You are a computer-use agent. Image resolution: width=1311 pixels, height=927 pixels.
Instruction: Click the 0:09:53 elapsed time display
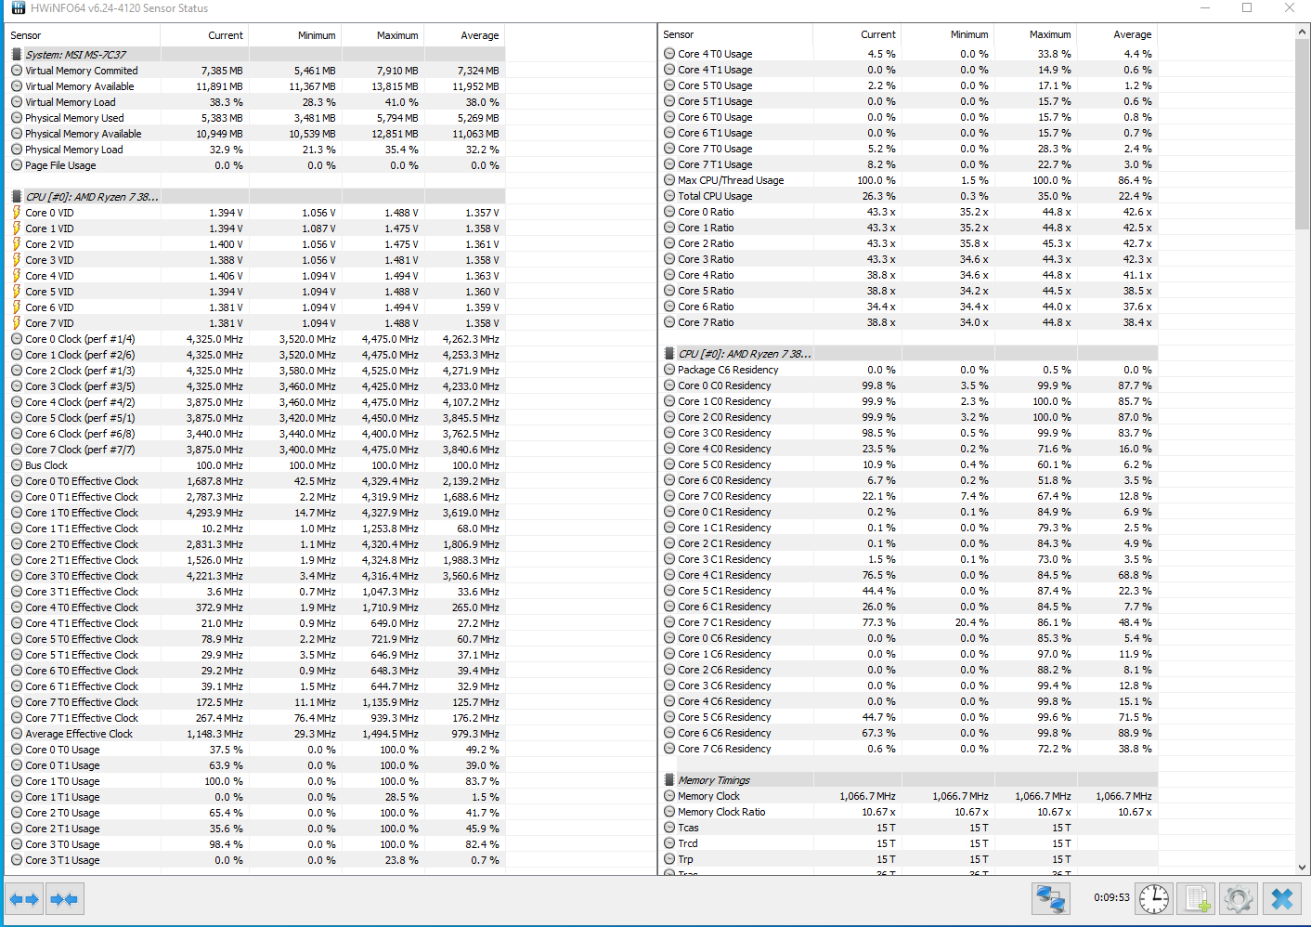pyautogui.click(x=1111, y=898)
